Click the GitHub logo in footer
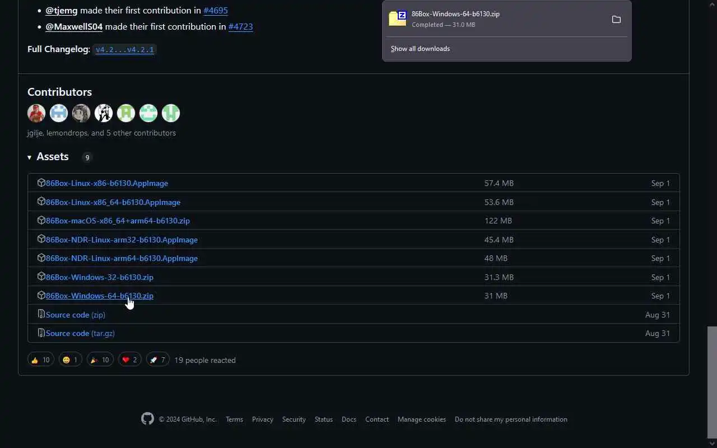 147,419
